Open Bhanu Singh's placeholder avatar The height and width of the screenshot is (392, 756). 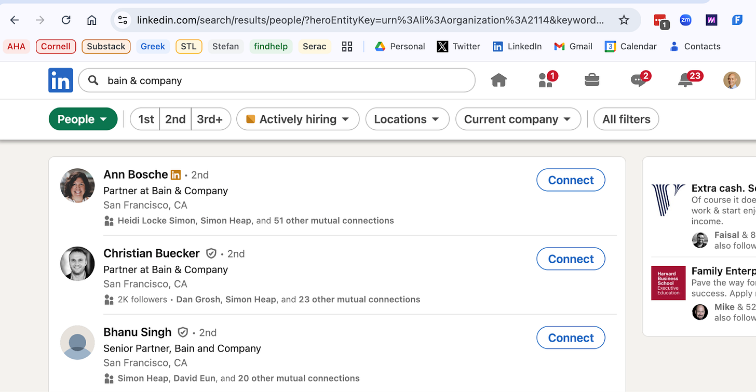(x=77, y=343)
